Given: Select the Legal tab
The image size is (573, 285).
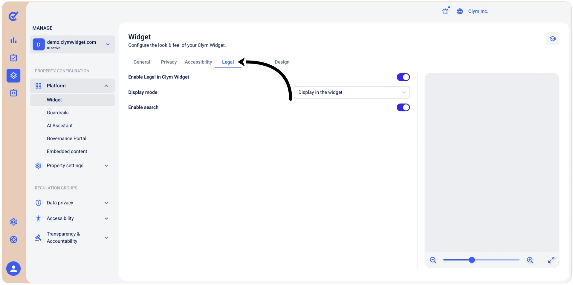Looking at the screenshot, I should click(x=228, y=62).
